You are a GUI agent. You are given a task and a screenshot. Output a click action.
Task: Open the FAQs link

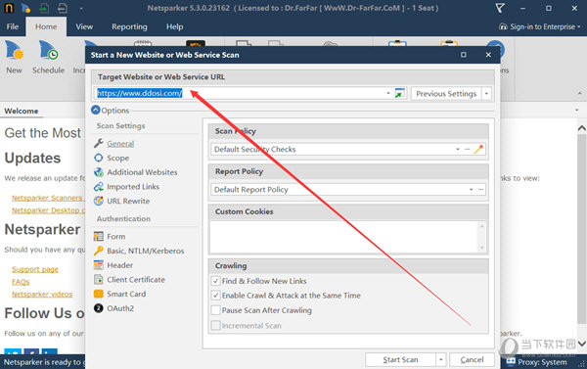pyautogui.click(x=21, y=282)
